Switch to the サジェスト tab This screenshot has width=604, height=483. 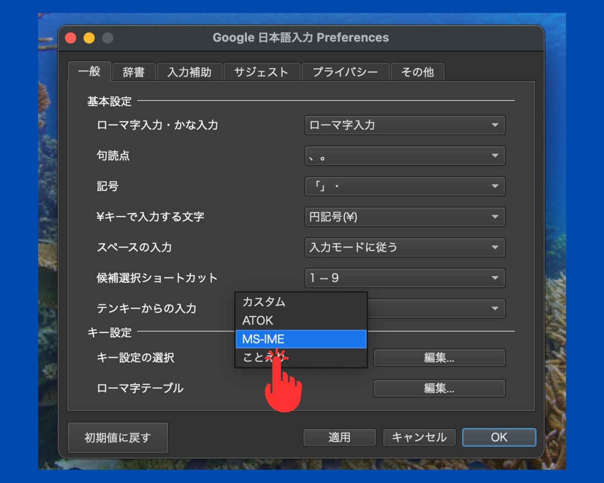(261, 72)
